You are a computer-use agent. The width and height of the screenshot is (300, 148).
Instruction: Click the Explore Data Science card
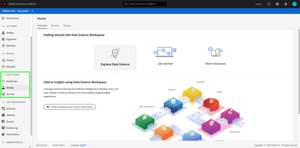point(115,57)
